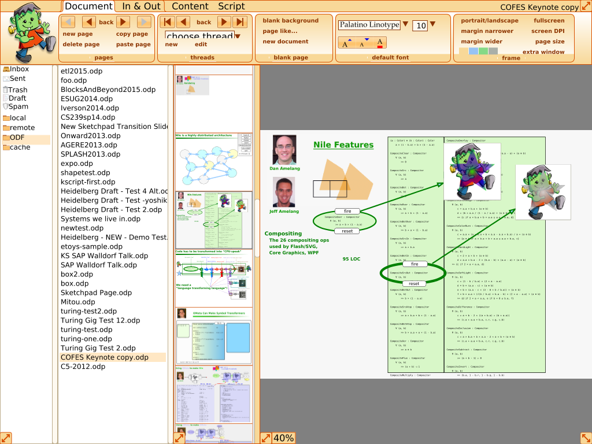592x444 pixels.
Task: Select the cache folder
Action: [x=17, y=147]
